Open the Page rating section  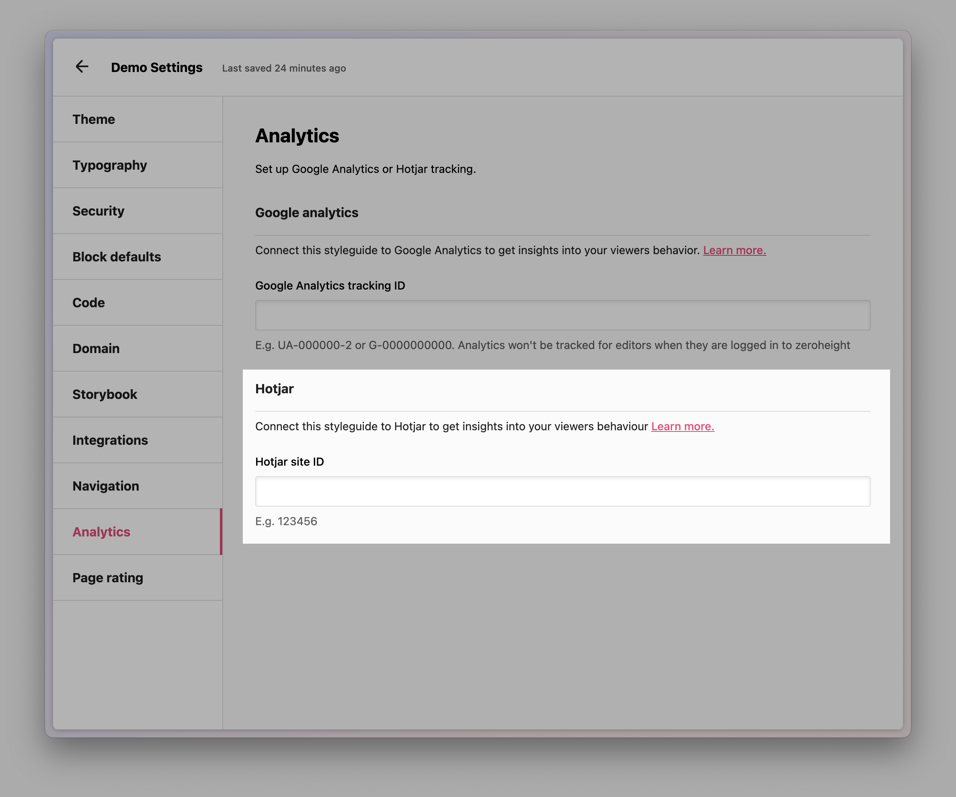(137, 578)
